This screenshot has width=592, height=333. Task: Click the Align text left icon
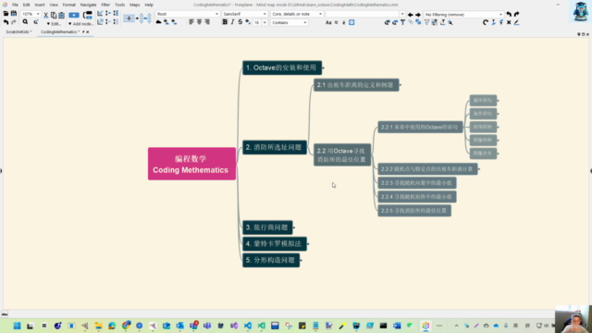coord(191,22)
